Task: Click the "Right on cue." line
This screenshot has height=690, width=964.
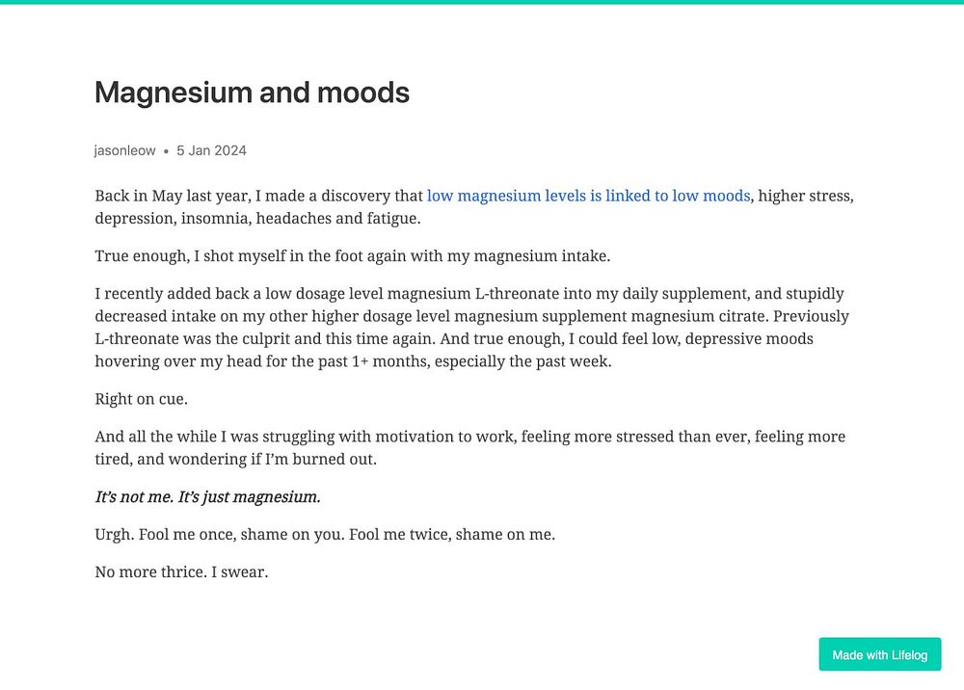Action: (142, 399)
